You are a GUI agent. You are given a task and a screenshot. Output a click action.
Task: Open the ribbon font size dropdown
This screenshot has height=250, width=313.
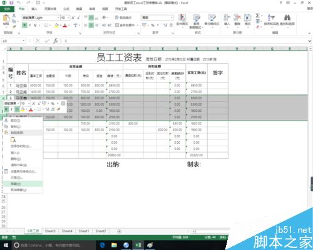pyautogui.click(x=68, y=17)
